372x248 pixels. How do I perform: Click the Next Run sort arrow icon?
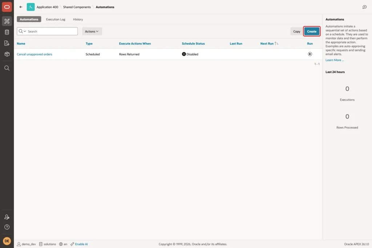pos(276,44)
